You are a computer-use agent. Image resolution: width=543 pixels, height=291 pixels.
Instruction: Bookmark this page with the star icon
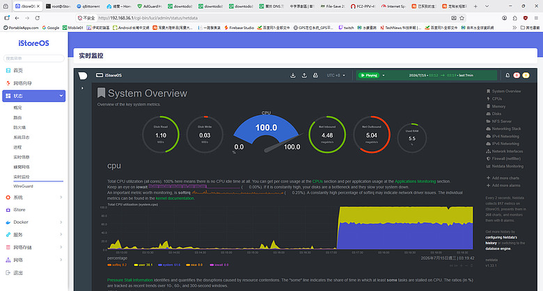coord(462,18)
